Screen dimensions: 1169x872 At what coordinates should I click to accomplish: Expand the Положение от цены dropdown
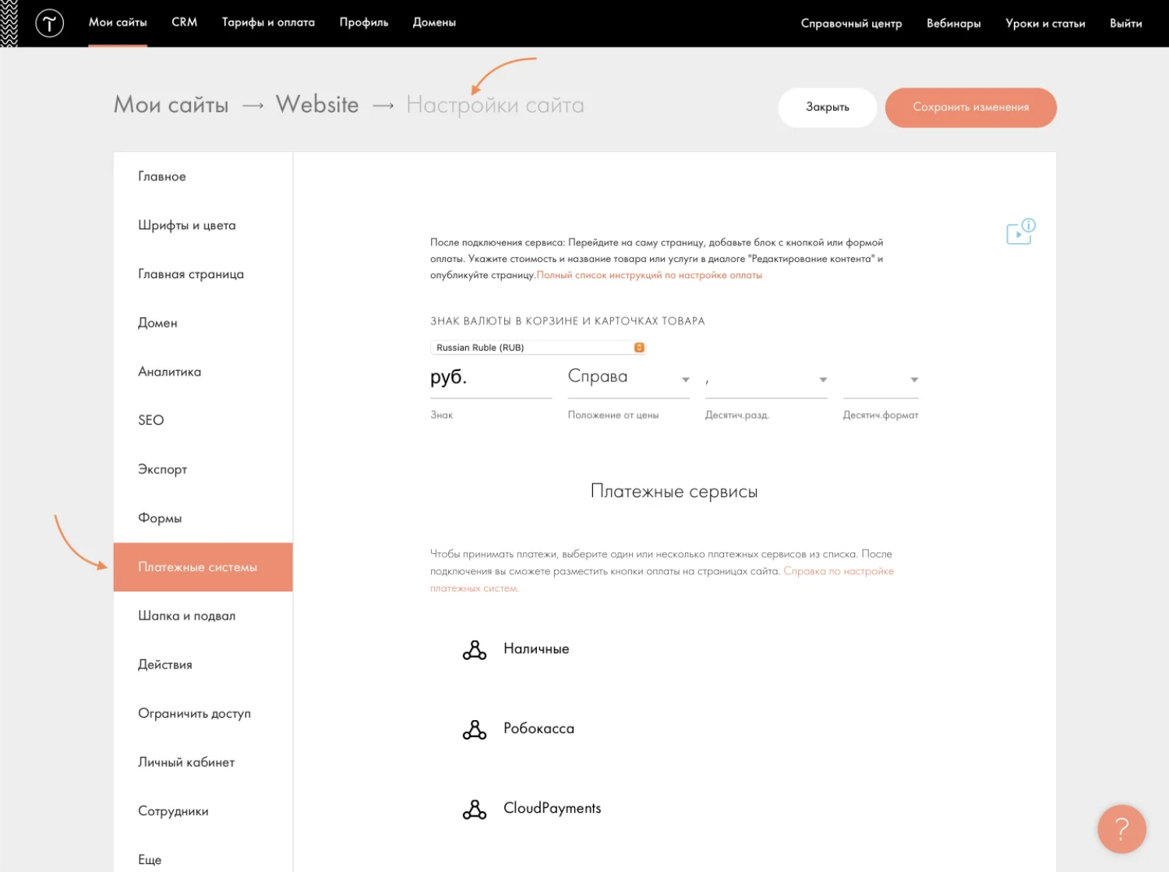pos(628,378)
